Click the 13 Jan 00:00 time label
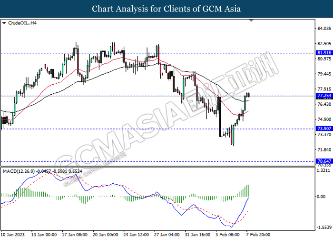This screenshot has height=238, width=333. [44, 235]
